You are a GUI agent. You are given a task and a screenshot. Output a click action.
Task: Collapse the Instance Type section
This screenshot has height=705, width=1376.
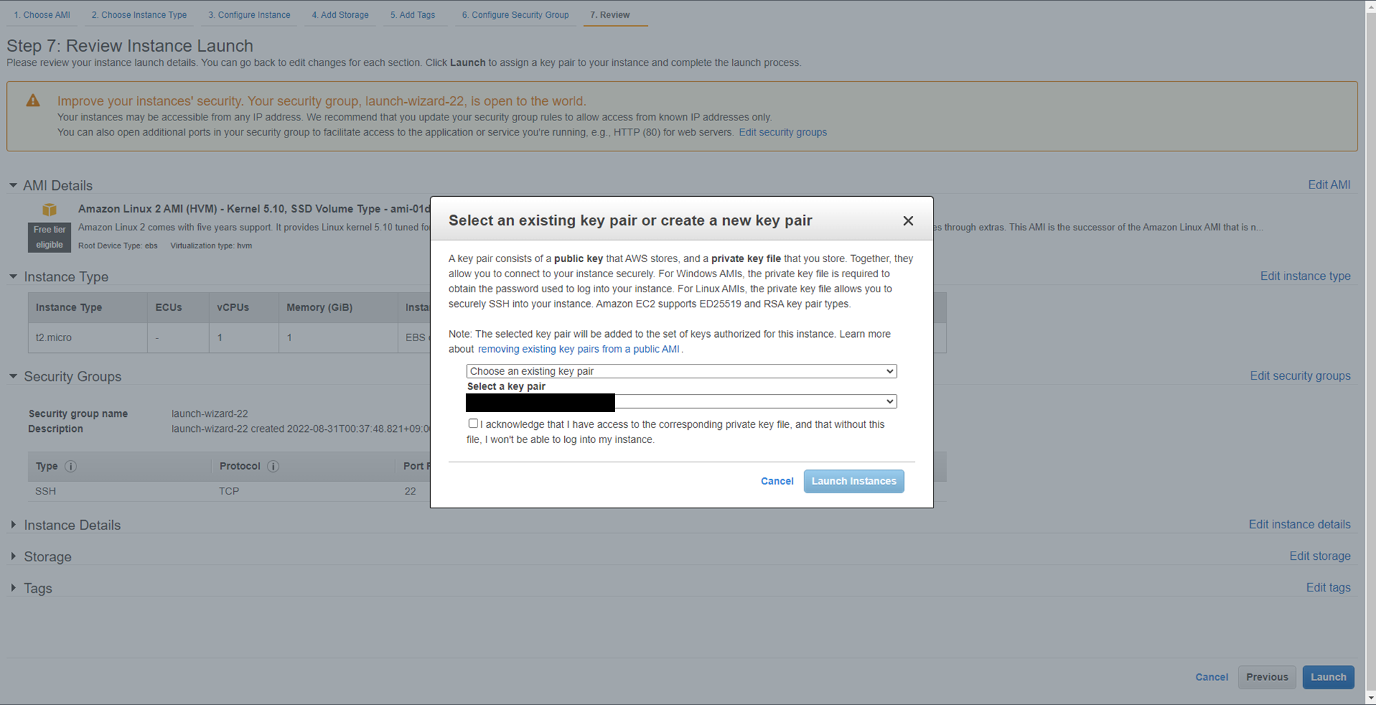(13, 276)
